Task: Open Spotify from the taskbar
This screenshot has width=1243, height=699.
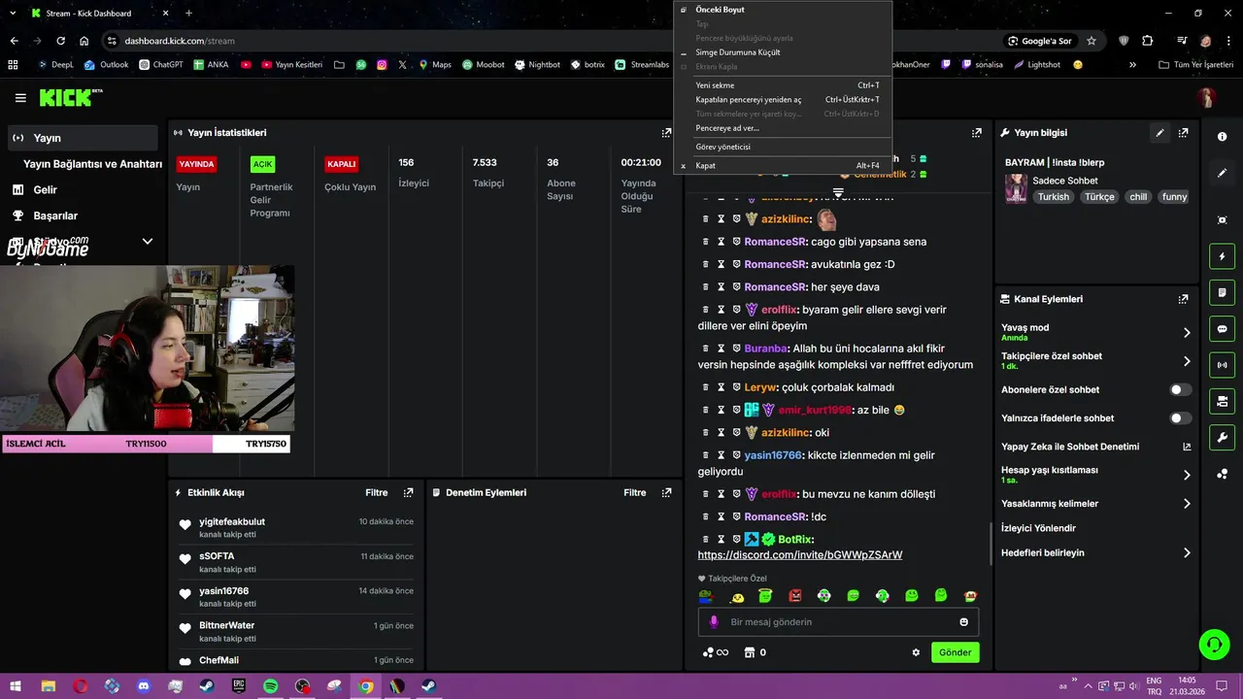Action: tap(271, 686)
